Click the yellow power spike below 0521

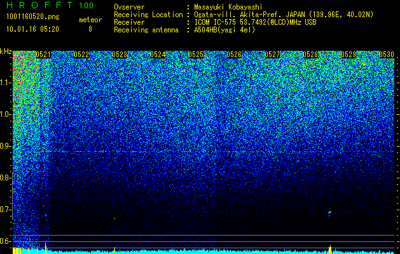pos(46,248)
